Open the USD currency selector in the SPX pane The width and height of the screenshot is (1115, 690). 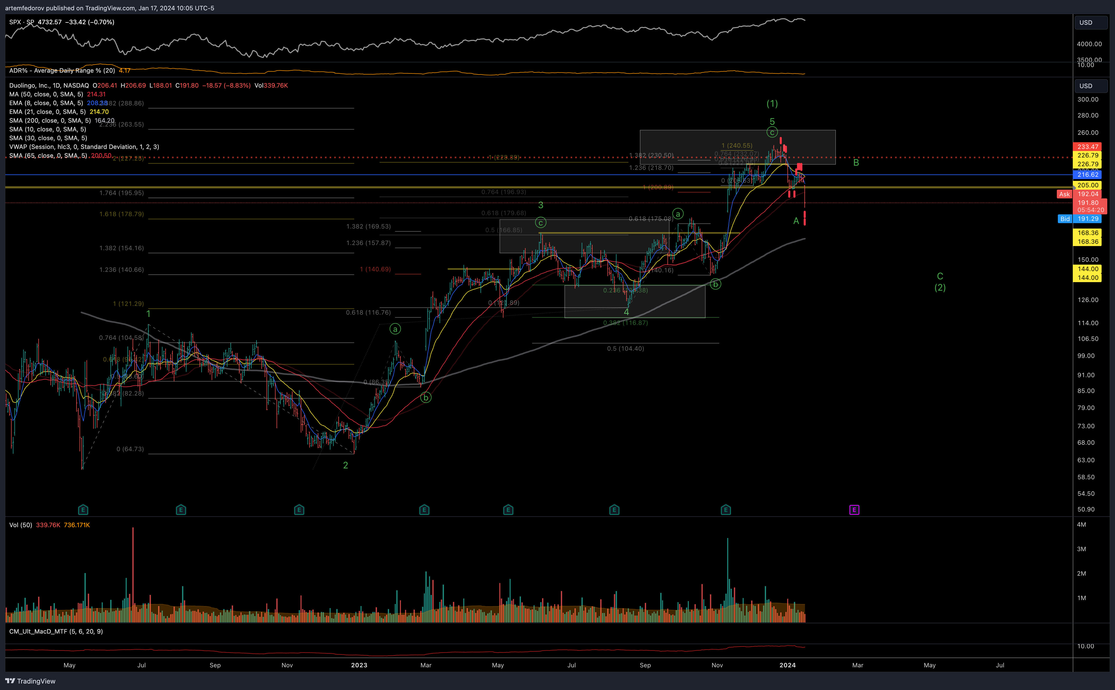(x=1091, y=22)
